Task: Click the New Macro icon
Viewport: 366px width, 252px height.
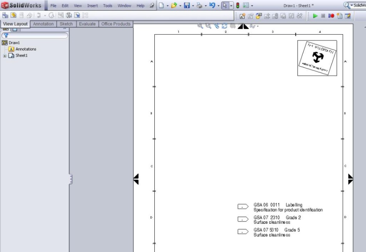Action: point(340,16)
